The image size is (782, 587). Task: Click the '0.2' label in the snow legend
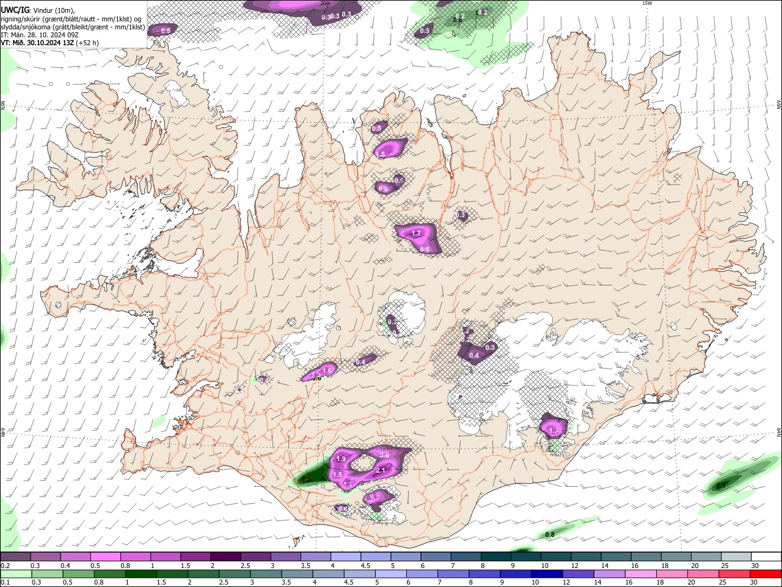pos(5,566)
